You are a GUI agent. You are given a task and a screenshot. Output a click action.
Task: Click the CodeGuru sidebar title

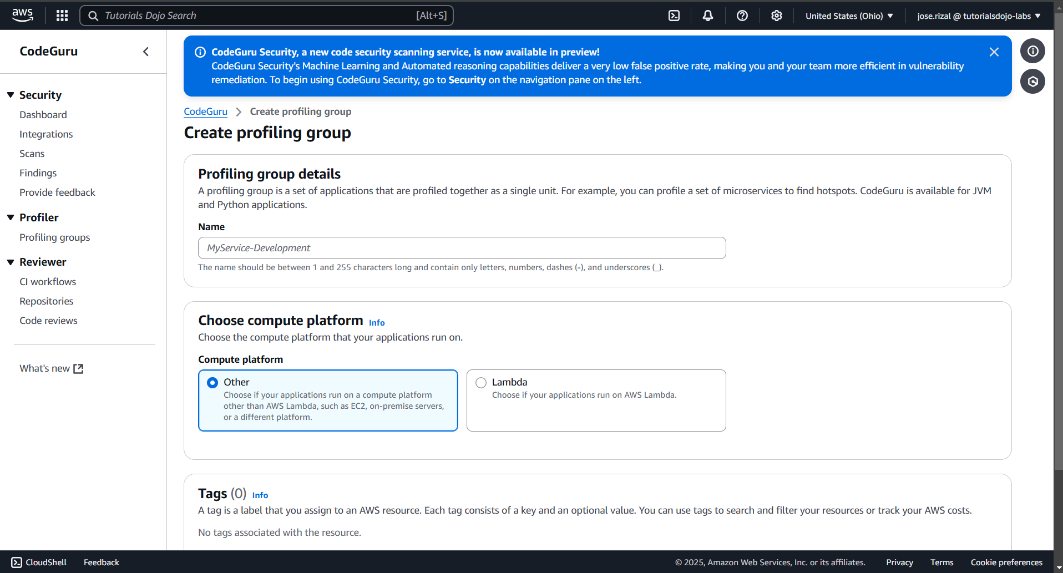pos(49,51)
